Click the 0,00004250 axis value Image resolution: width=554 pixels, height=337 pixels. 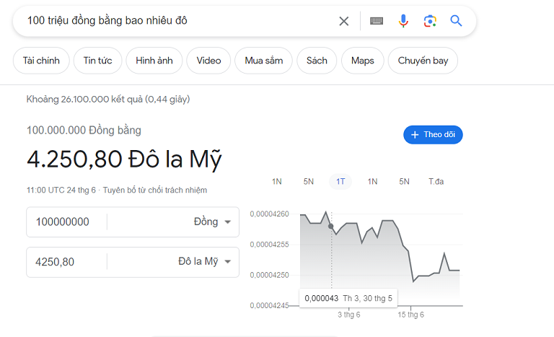(269, 275)
